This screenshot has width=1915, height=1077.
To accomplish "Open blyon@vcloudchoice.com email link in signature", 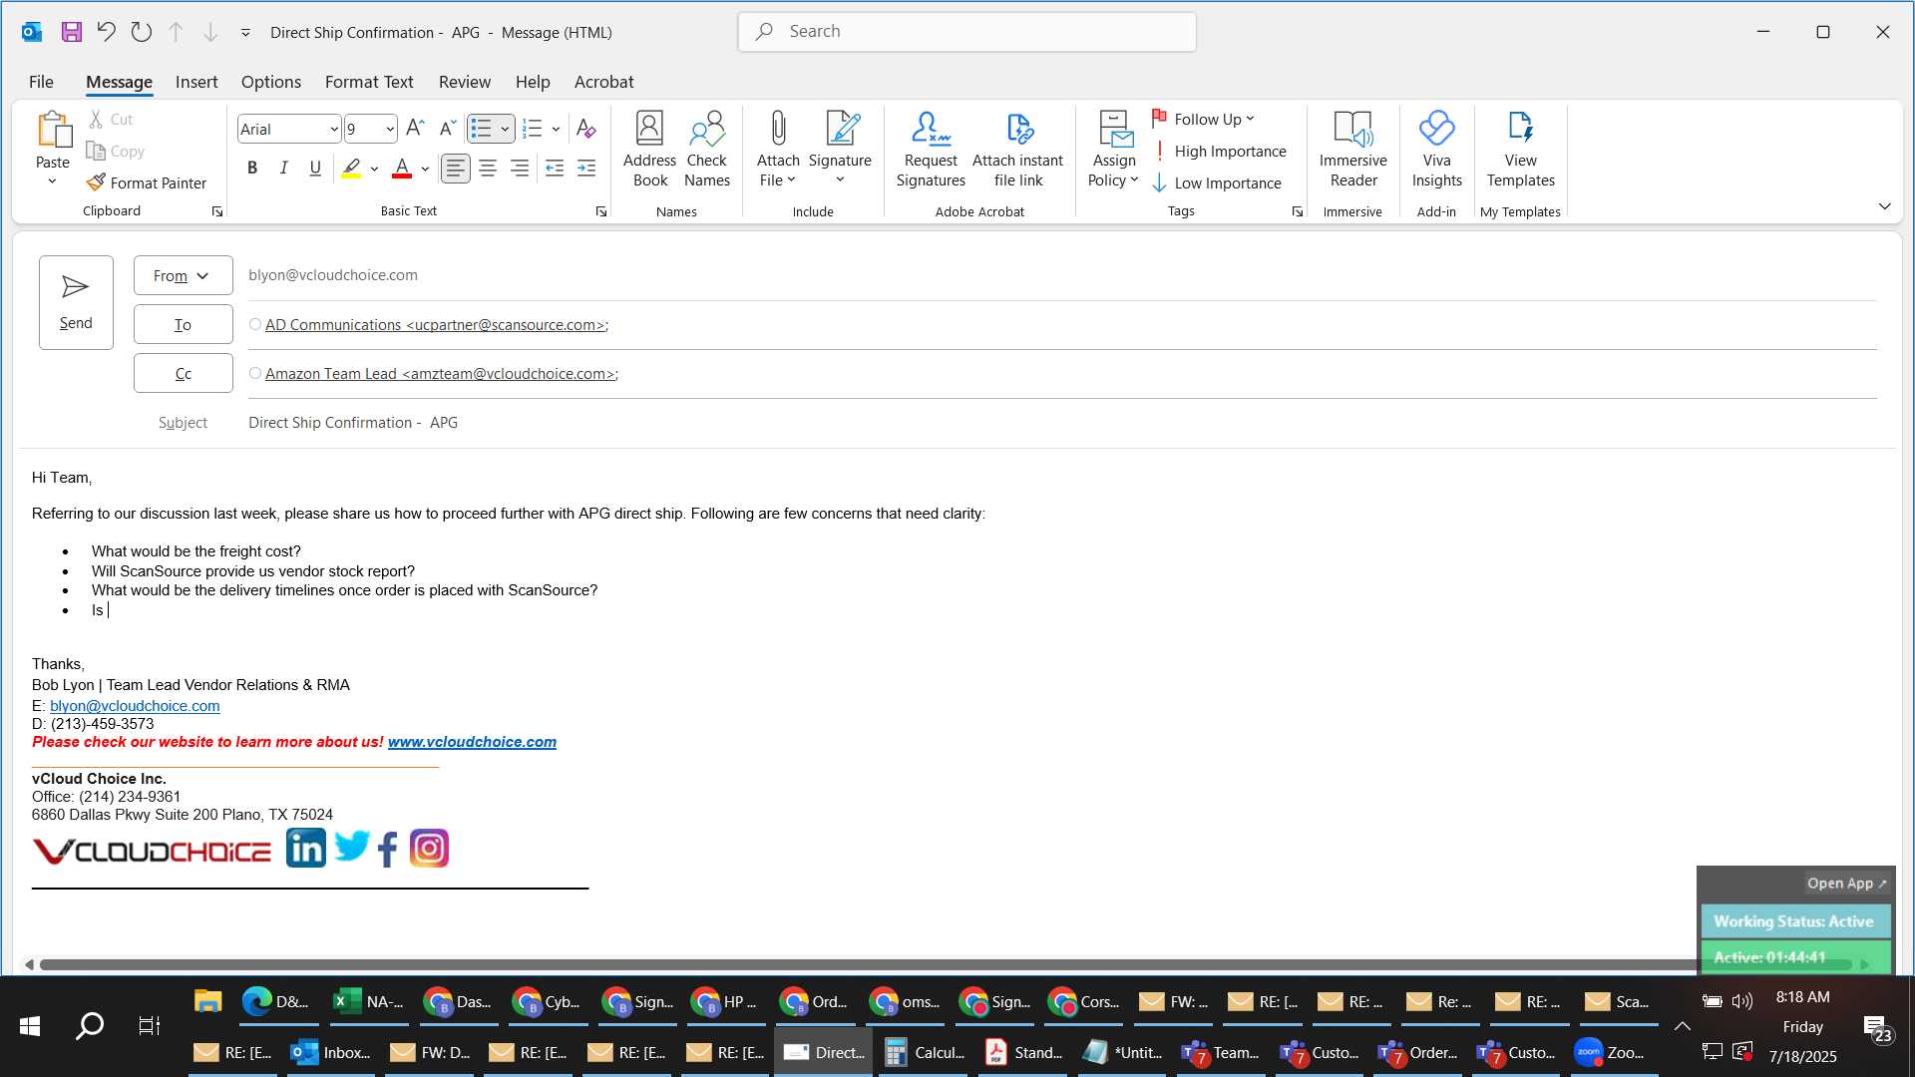I will pyautogui.click(x=135, y=705).
